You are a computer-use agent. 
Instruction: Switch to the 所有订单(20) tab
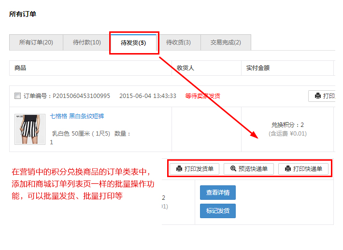click(x=36, y=42)
